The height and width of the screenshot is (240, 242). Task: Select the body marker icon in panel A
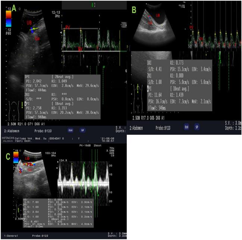[14, 110]
